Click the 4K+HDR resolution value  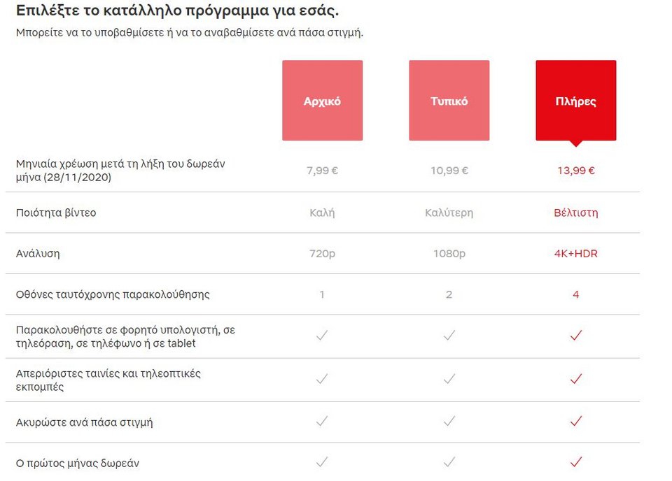pyautogui.click(x=575, y=253)
